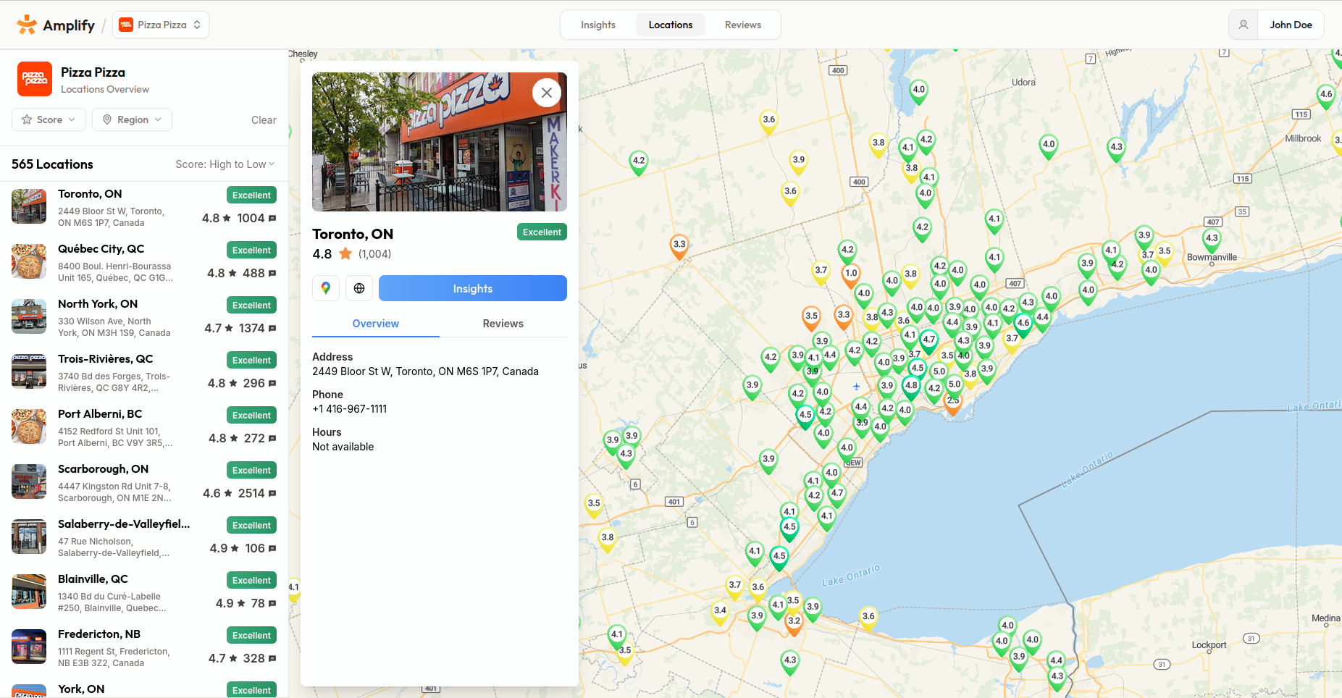
Task: Click the orange 2.5 rated map pin
Action: tap(953, 403)
